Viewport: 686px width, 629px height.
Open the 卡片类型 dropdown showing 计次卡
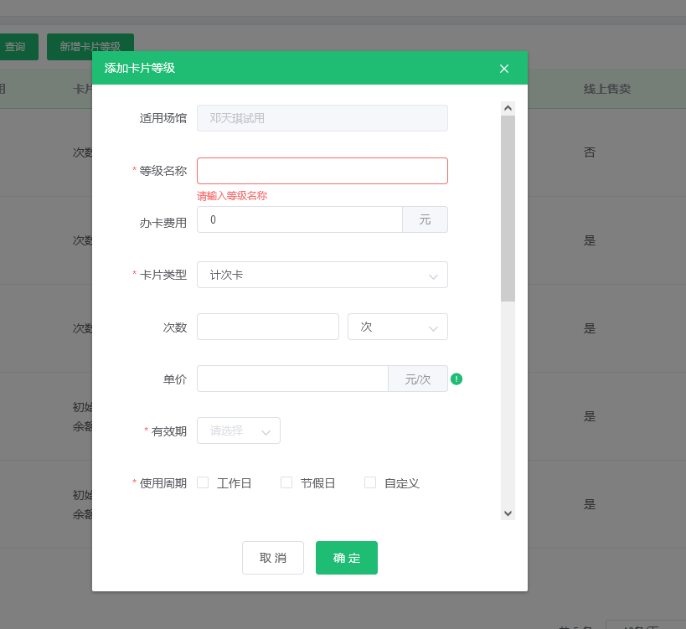tap(322, 275)
